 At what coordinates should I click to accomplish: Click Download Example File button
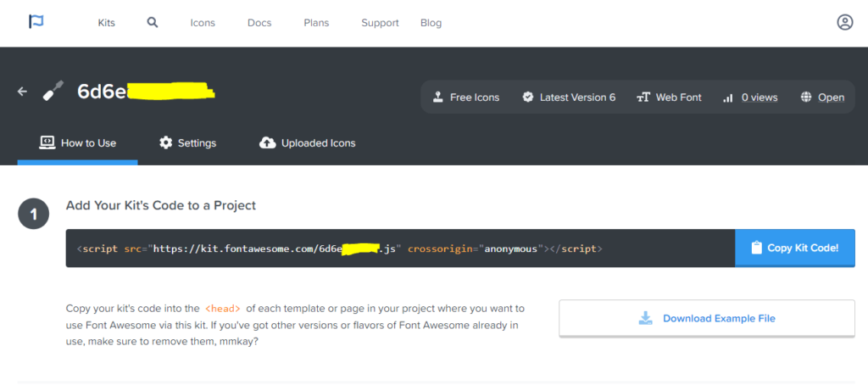coord(706,319)
